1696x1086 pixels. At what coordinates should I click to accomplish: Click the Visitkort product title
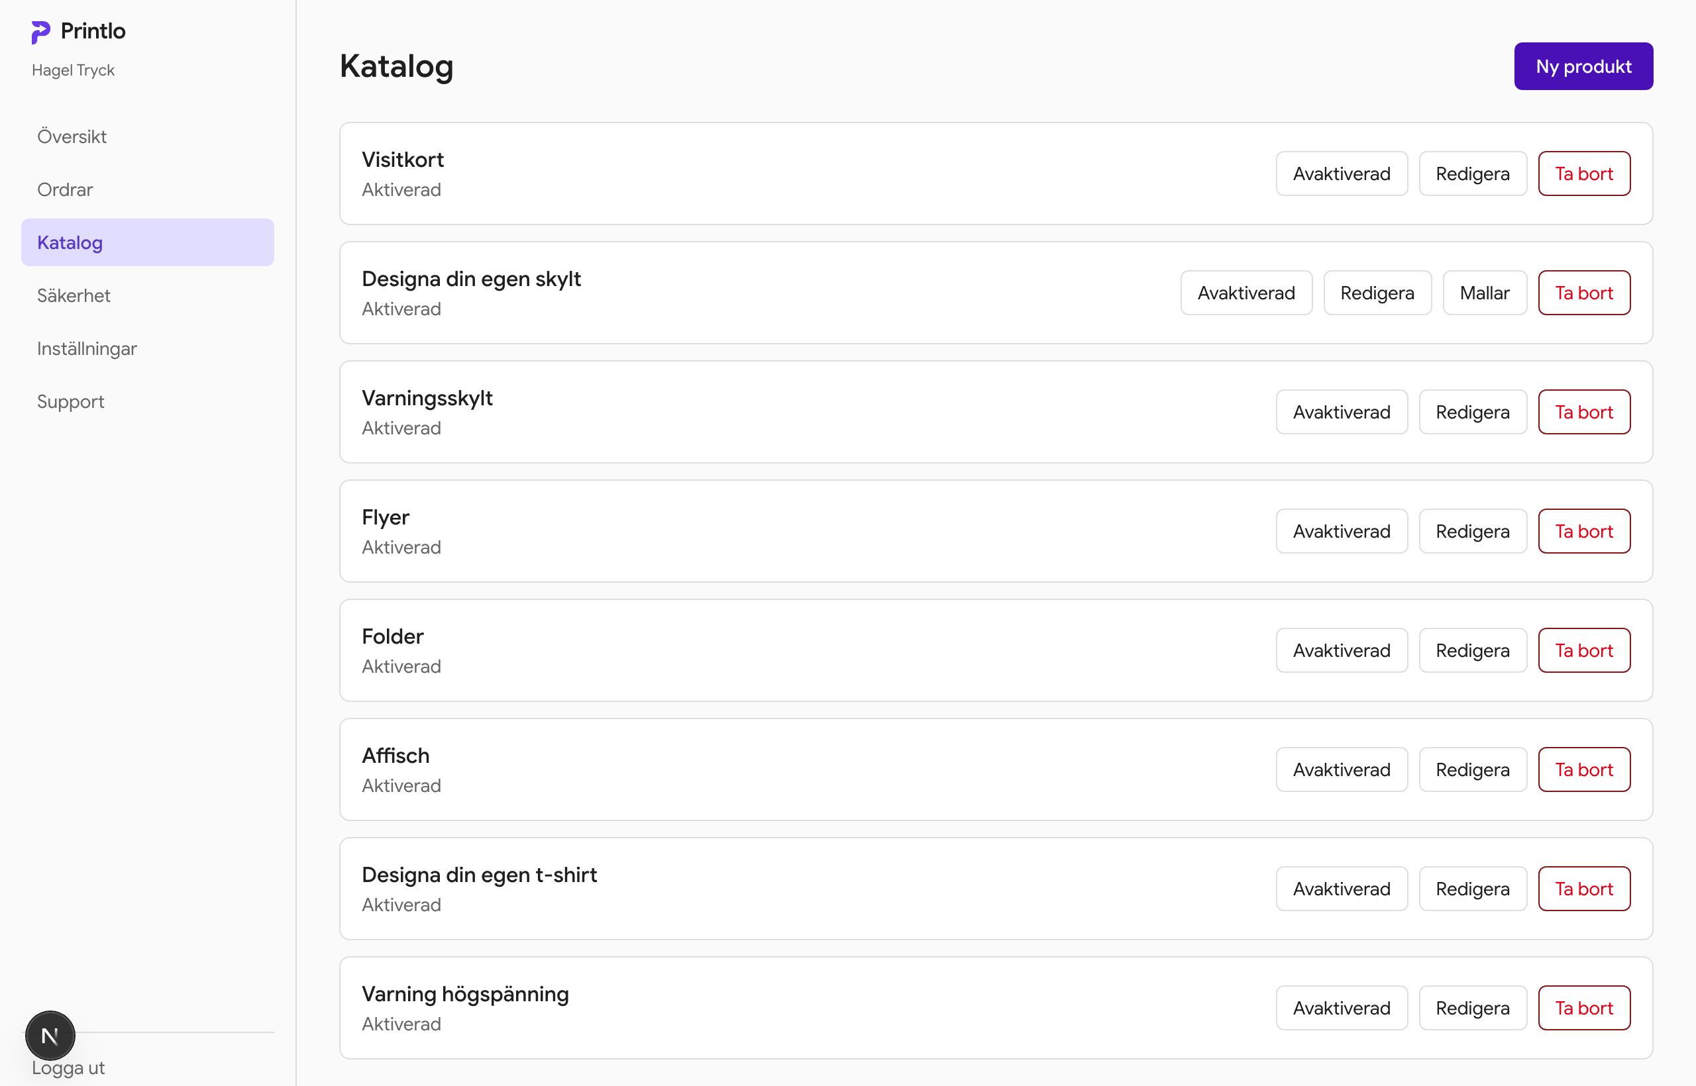coord(403,160)
